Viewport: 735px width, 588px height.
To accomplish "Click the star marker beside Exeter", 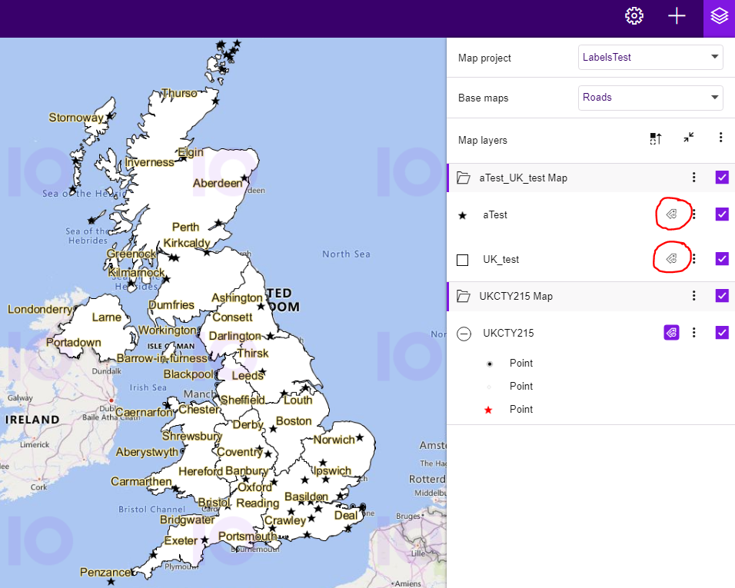I will tap(205, 540).
